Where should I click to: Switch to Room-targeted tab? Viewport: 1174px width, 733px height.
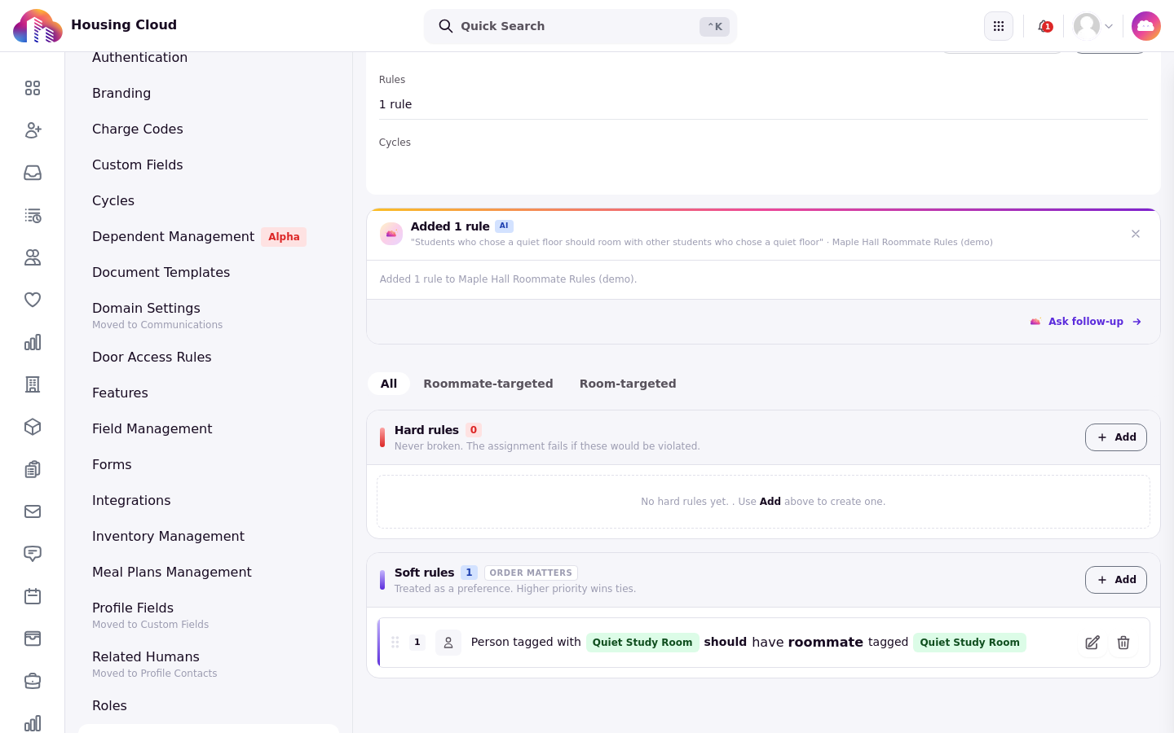click(x=628, y=384)
